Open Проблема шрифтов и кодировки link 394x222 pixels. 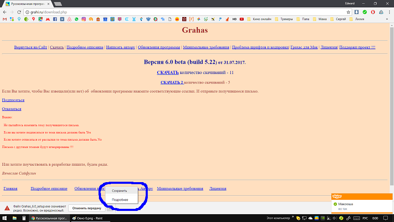tap(260, 47)
